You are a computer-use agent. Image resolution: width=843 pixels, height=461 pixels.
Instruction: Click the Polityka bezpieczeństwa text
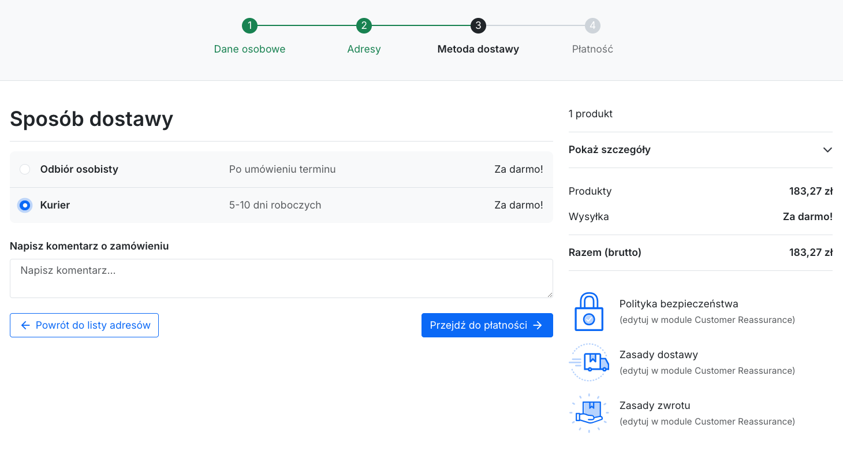pyautogui.click(x=678, y=304)
